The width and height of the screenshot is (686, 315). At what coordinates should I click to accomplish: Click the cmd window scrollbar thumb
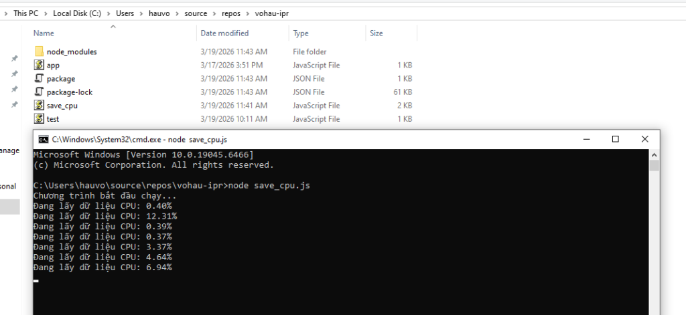(655, 166)
